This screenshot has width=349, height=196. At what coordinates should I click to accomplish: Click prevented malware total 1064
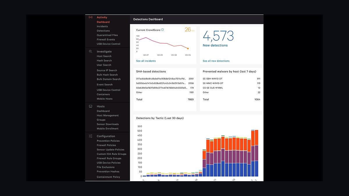[x=257, y=99]
